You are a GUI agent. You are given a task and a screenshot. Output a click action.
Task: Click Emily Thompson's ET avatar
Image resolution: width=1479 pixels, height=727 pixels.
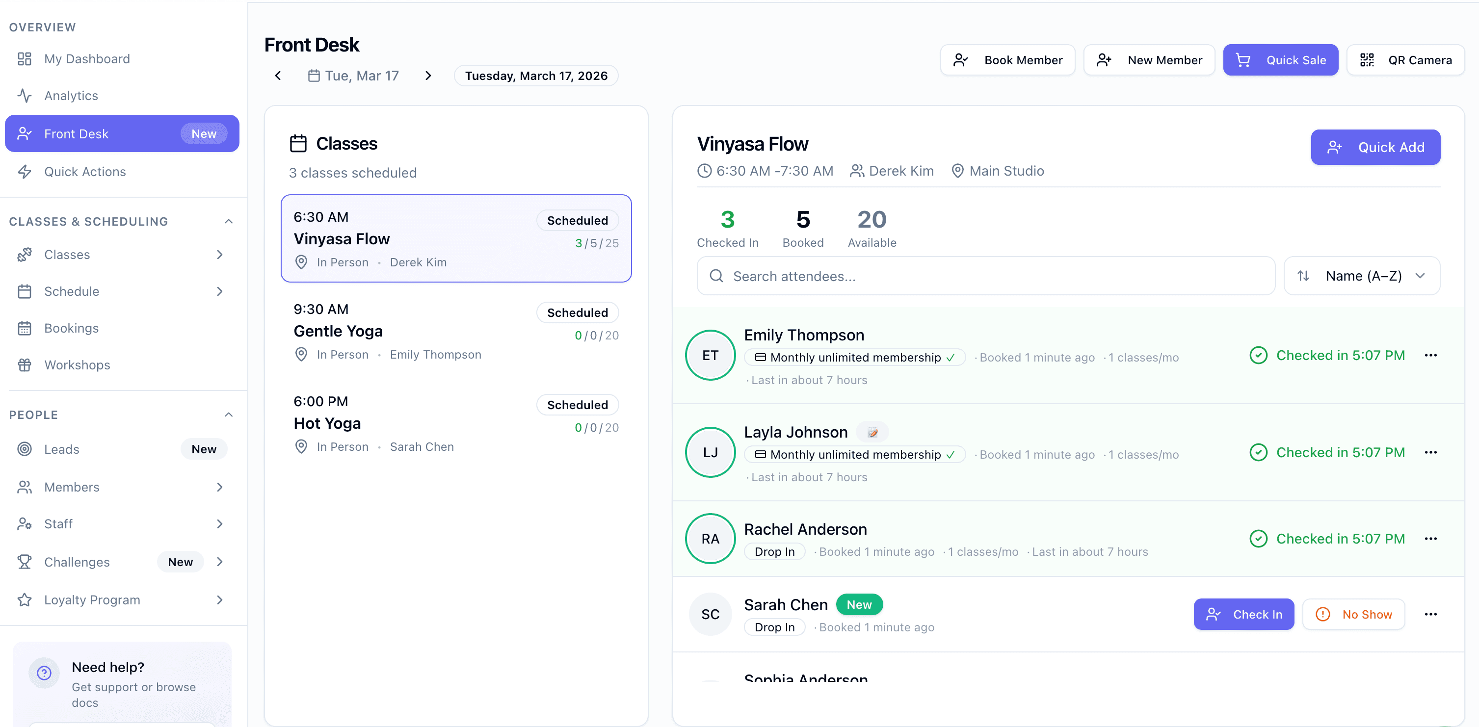point(710,355)
